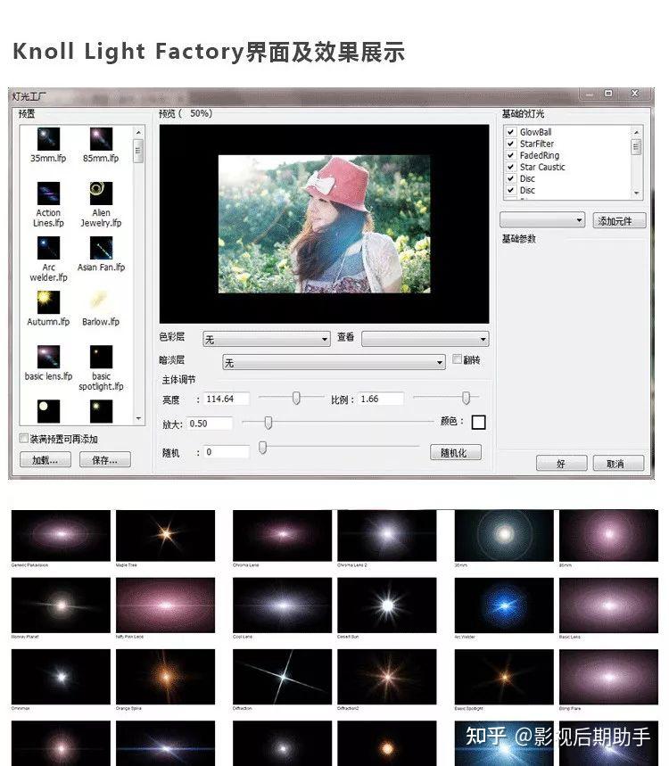Select the 35mm.lfp preset icon
The image size is (669, 766).
[x=48, y=139]
